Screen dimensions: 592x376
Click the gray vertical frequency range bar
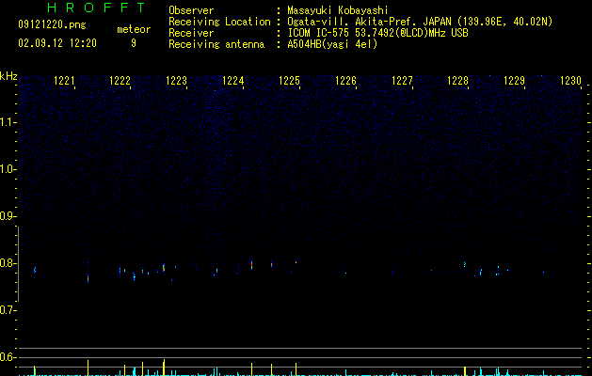click(19, 264)
